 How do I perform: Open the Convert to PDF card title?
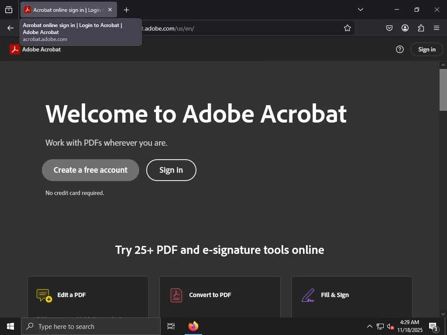click(x=210, y=295)
